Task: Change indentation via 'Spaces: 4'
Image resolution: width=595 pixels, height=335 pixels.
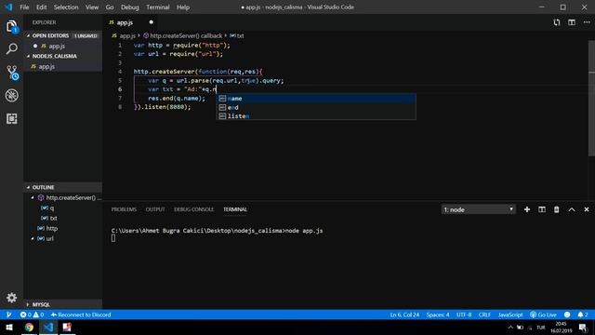Action: (x=438, y=315)
